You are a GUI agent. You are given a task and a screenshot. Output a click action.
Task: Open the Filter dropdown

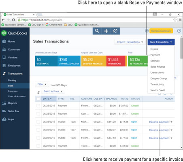42,84
